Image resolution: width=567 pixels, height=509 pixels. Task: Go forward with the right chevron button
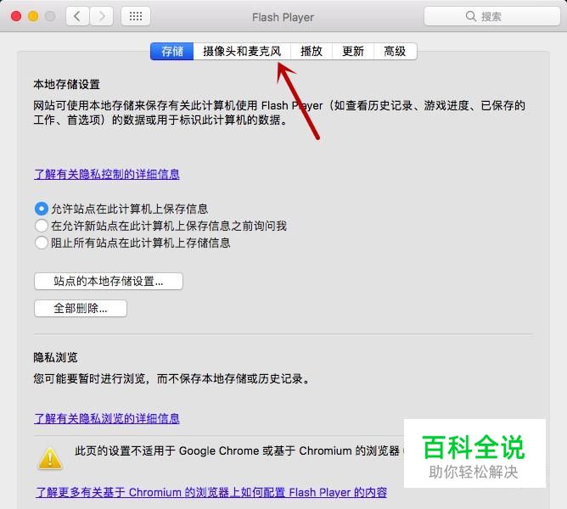(102, 16)
